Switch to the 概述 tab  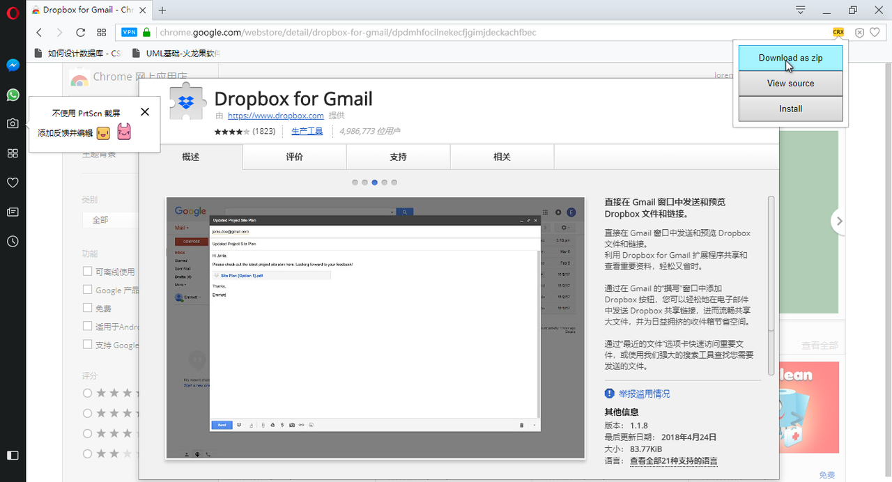tap(191, 157)
